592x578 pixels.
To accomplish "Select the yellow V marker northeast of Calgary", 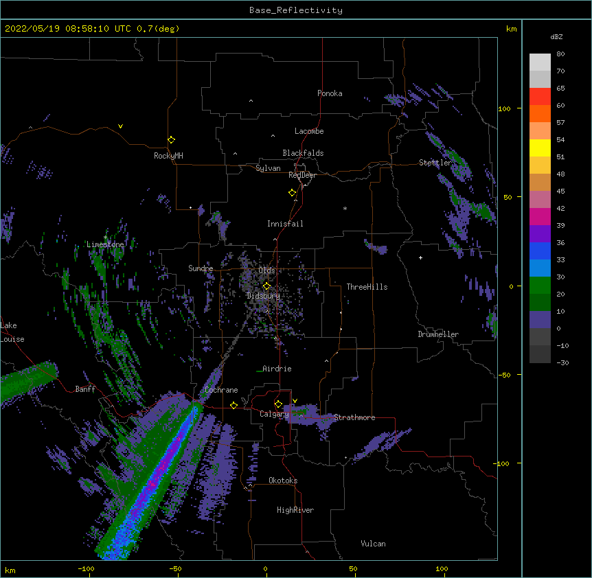I will (x=295, y=401).
